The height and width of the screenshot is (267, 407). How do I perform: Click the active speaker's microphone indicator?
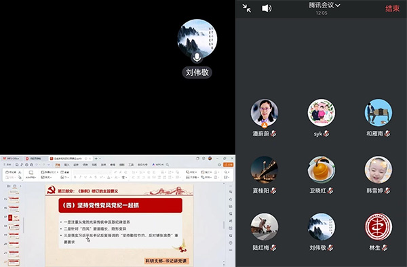point(197,58)
